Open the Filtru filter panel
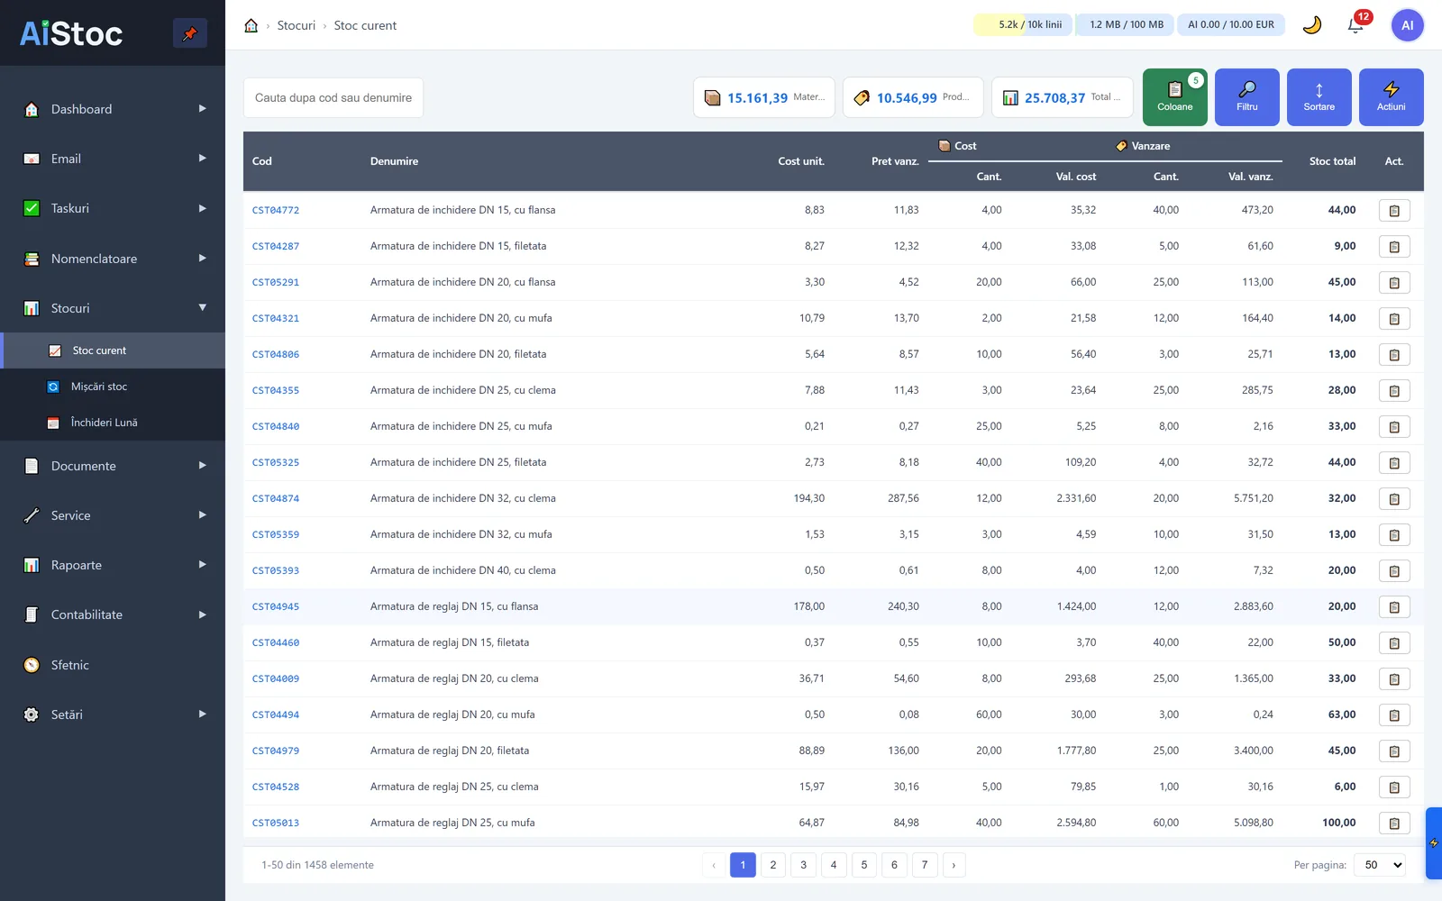 pyautogui.click(x=1246, y=97)
